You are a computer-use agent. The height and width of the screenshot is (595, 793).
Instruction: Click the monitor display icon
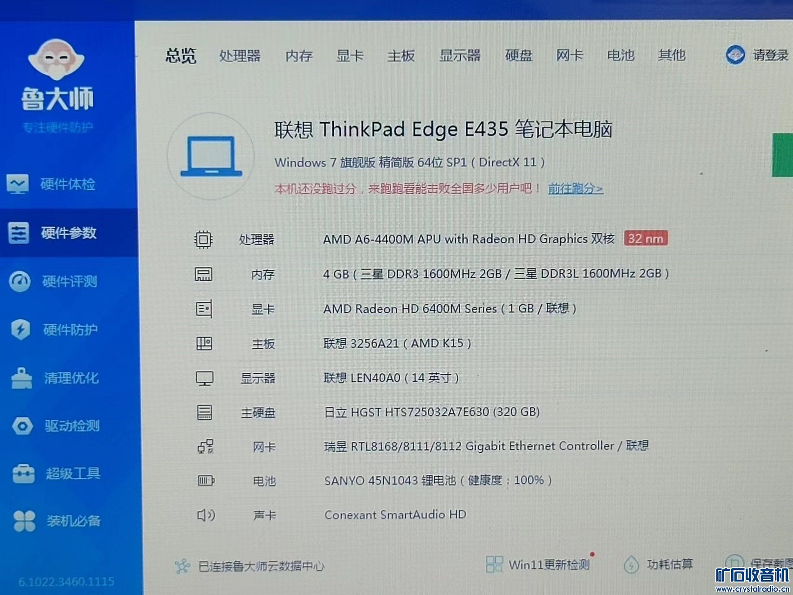[204, 378]
